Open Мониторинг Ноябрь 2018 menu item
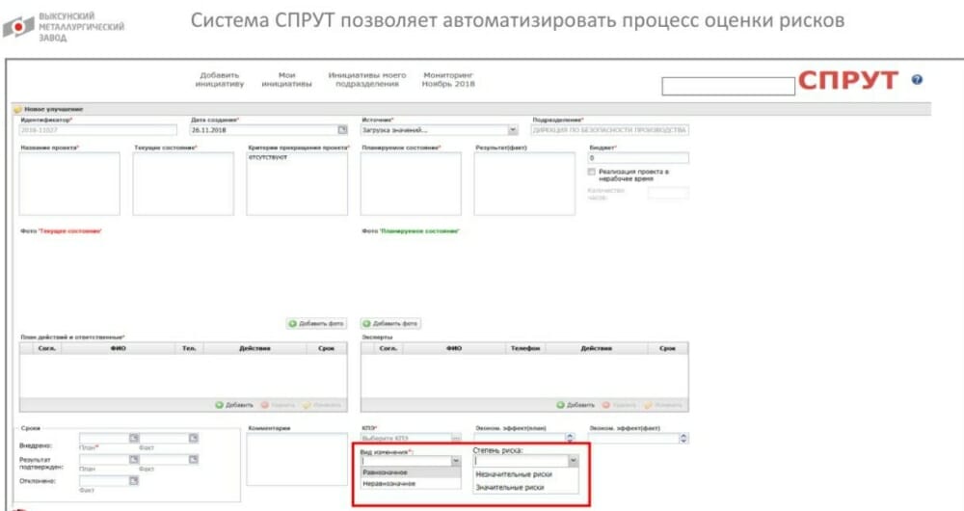964x511 pixels. tap(448, 79)
